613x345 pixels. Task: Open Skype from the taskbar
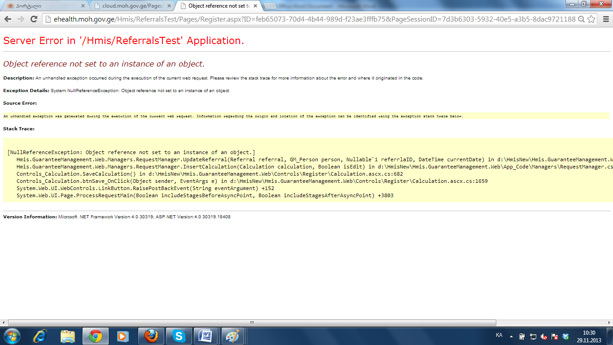[179, 336]
